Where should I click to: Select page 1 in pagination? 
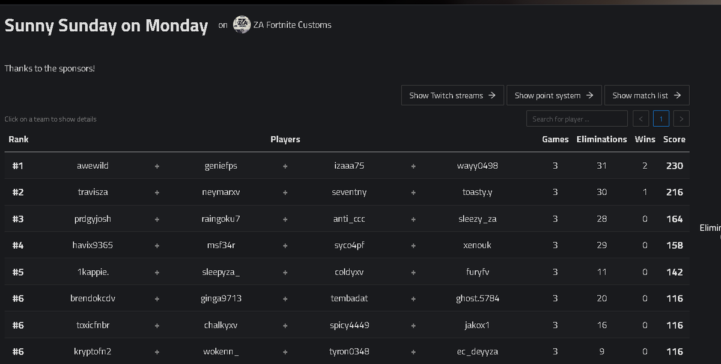[661, 119]
